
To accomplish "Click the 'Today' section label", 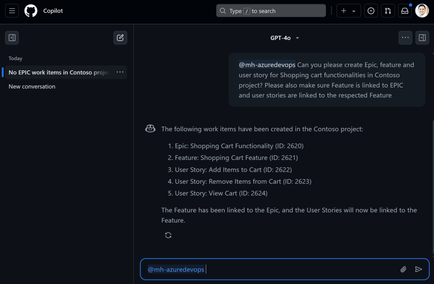I will (x=15, y=58).
